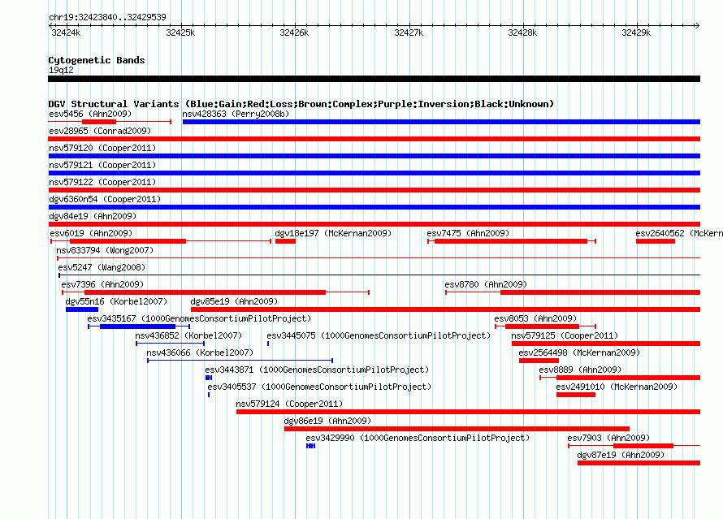Click the small blue esv3429990 glyph
723x519 pixels.
(311, 446)
